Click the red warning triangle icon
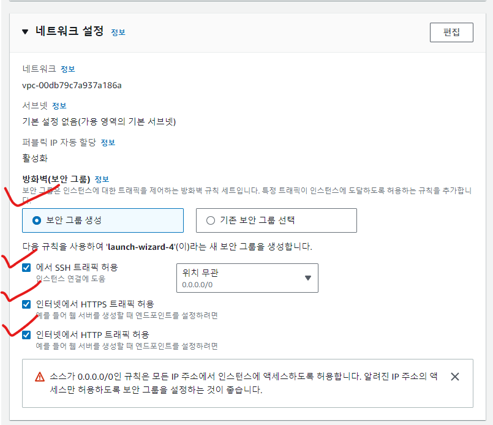The height and width of the screenshot is (425, 493). click(40, 377)
